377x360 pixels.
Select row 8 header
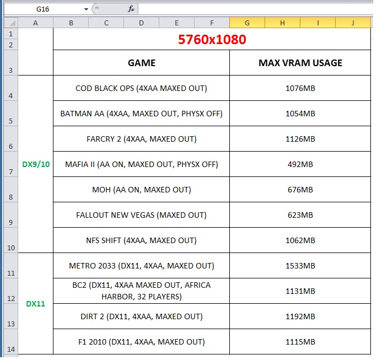[11, 190]
